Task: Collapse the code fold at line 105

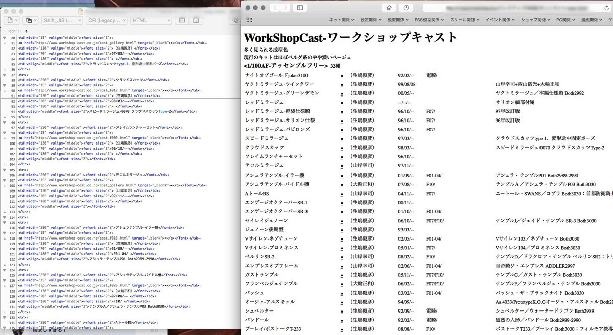Action: (x=5, y=170)
